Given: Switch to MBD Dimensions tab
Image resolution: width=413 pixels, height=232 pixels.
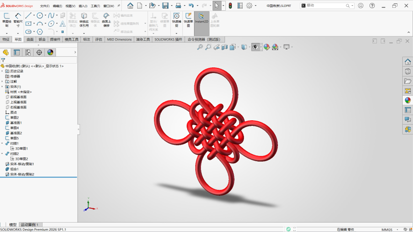Looking at the screenshot, I should point(119,39).
